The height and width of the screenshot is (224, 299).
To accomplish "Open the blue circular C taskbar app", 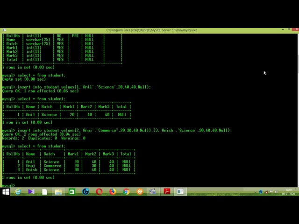I will [x=85, y=192].
